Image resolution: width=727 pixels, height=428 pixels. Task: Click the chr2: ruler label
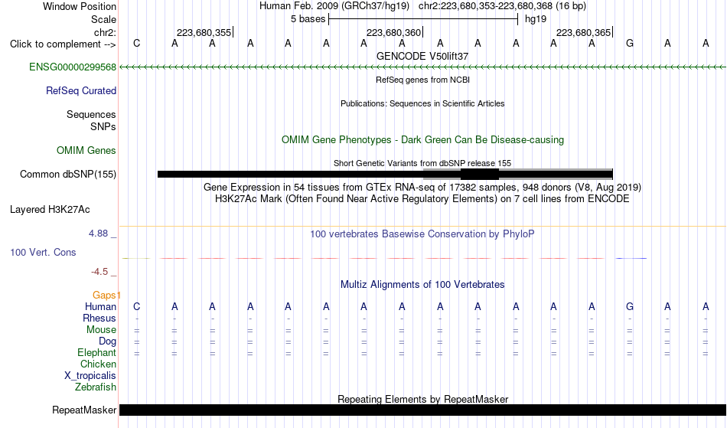tap(105, 32)
